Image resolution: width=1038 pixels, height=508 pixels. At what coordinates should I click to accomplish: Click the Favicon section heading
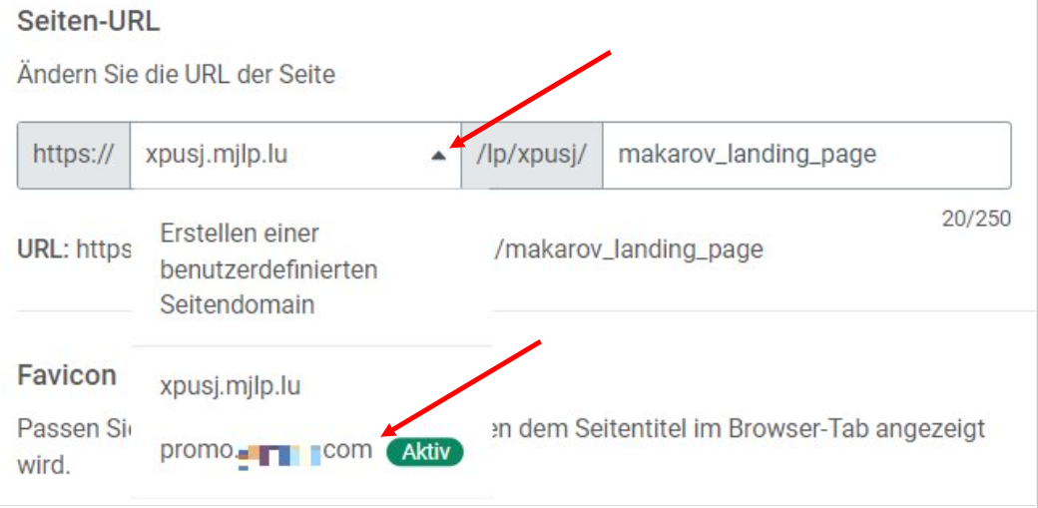click(67, 376)
